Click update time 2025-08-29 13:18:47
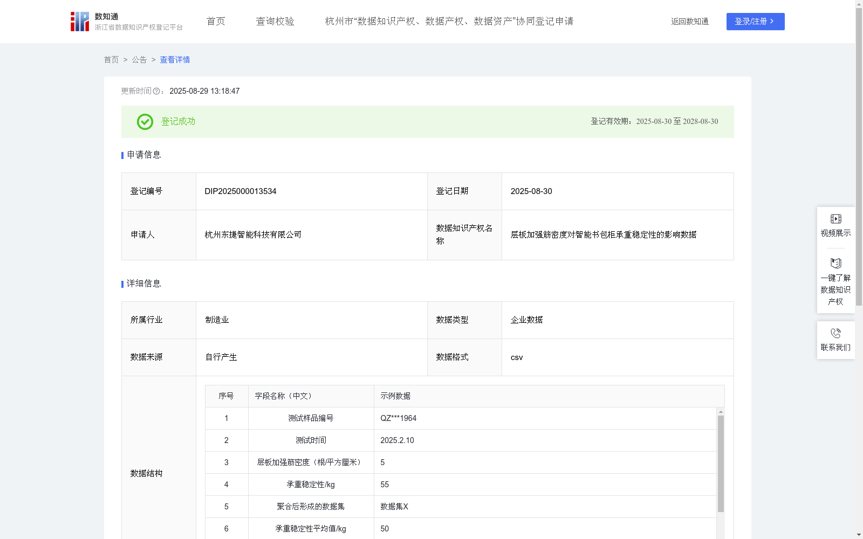 pyautogui.click(x=204, y=91)
